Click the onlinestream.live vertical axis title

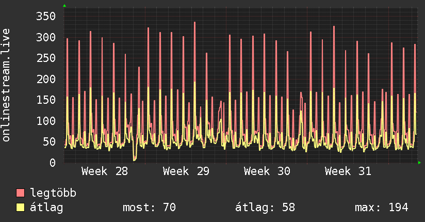point(6,85)
